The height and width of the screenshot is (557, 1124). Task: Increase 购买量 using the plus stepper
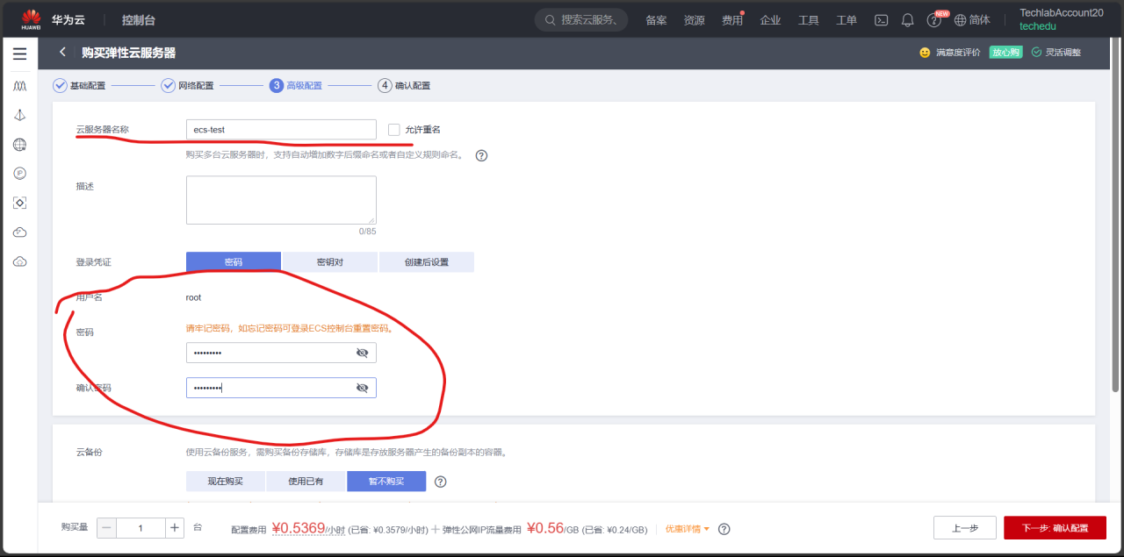click(174, 527)
